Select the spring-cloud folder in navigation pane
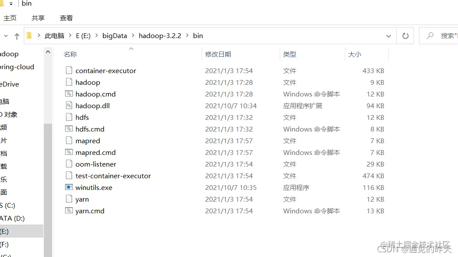 pyautogui.click(x=17, y=67)
